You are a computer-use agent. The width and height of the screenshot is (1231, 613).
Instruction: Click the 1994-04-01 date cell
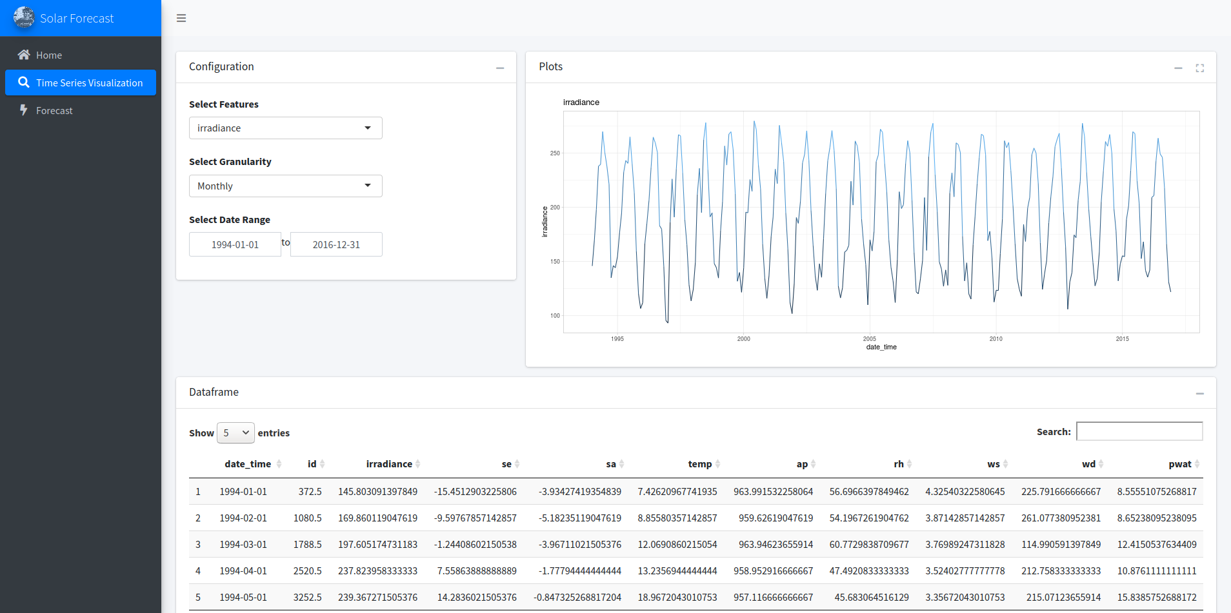[243, 570]
